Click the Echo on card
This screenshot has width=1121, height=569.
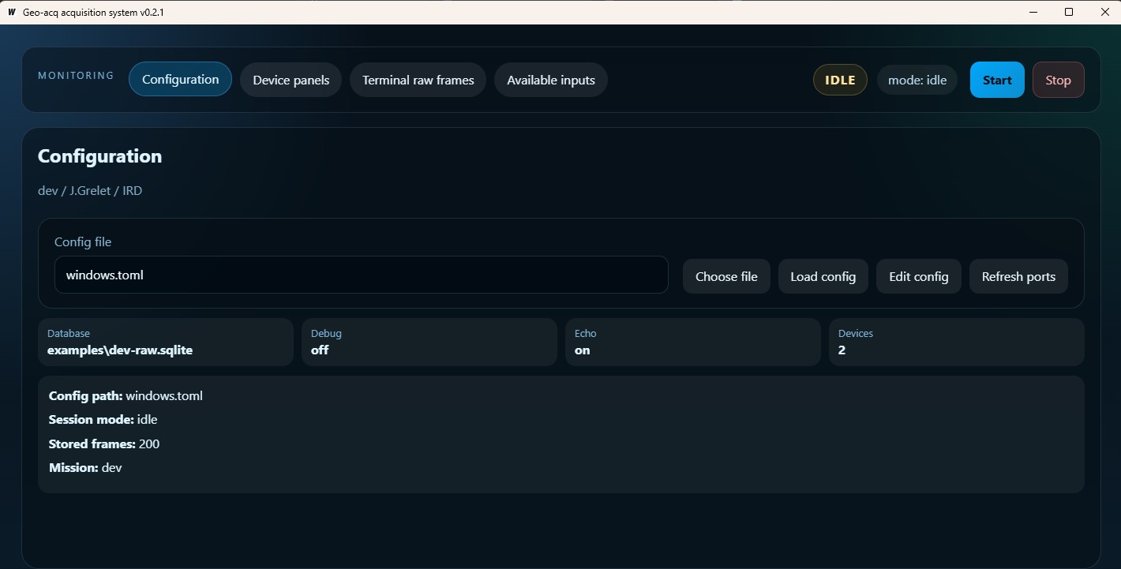[693, 342]
